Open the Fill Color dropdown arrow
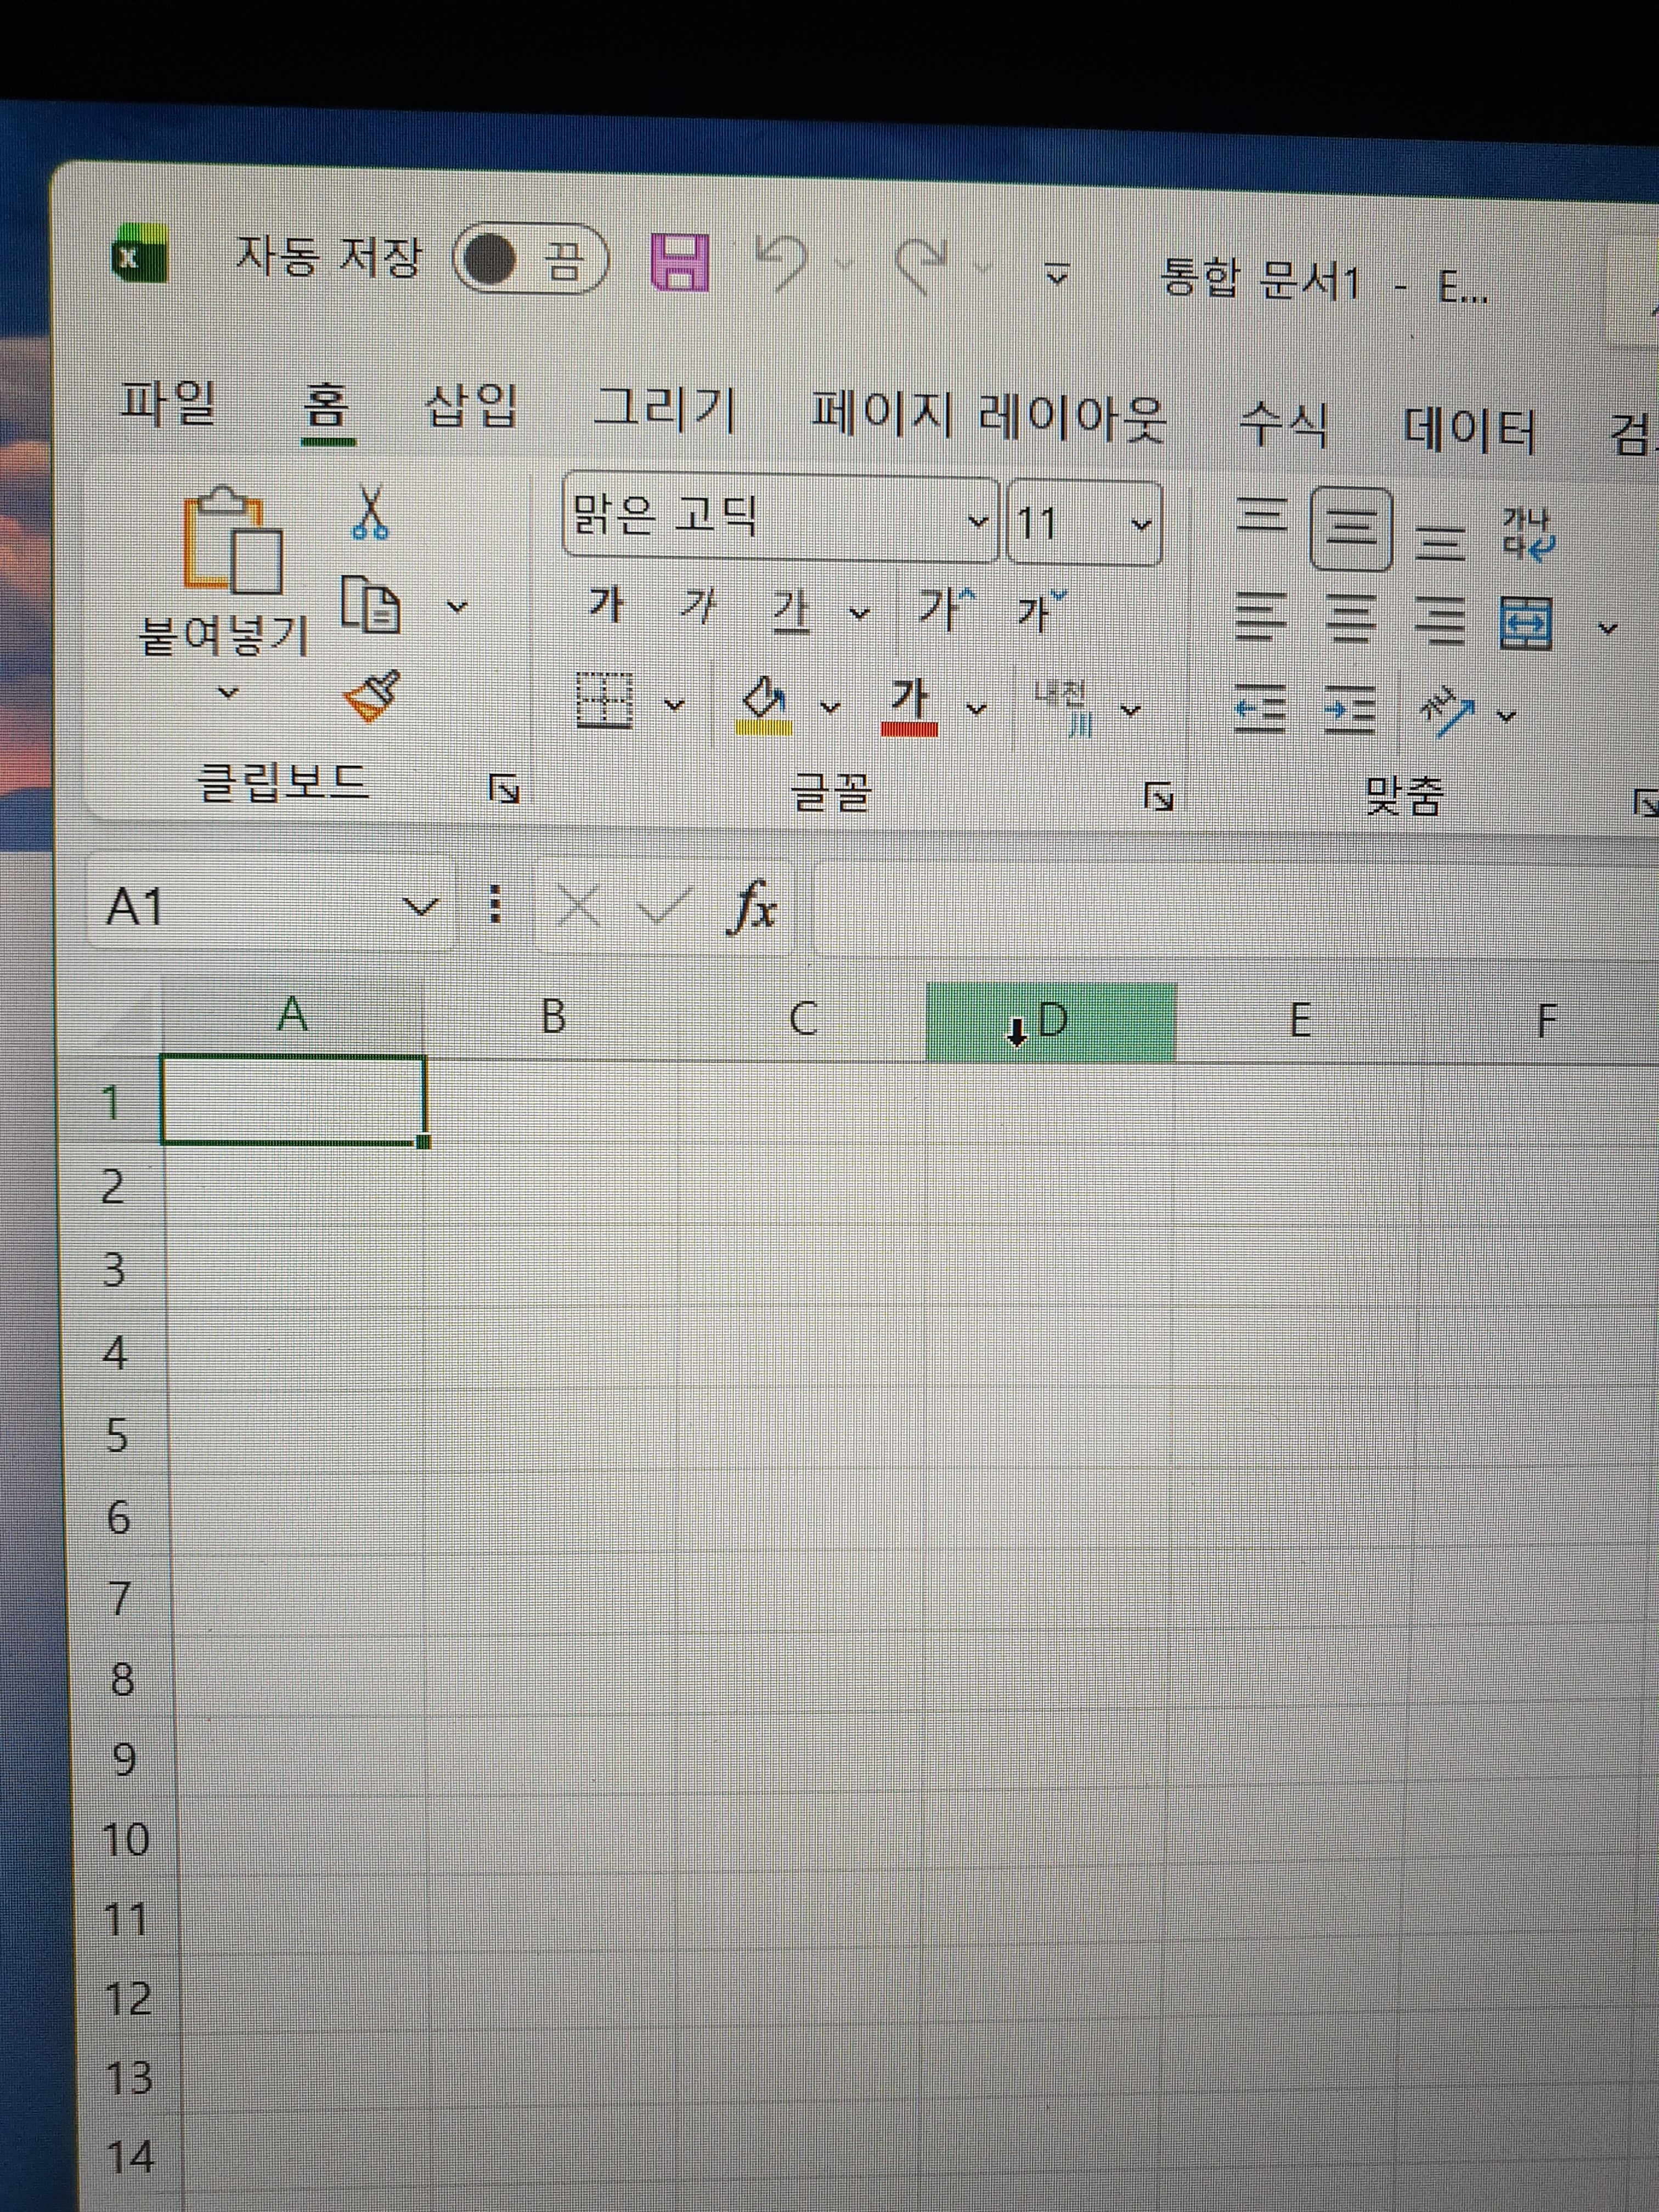 830,707
